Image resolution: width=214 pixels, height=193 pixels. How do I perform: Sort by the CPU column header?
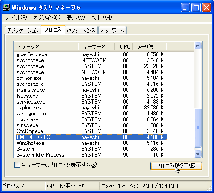124,47
